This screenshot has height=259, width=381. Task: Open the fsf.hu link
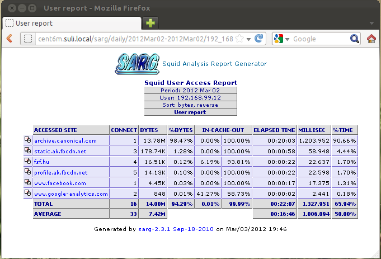click(41, 162)
